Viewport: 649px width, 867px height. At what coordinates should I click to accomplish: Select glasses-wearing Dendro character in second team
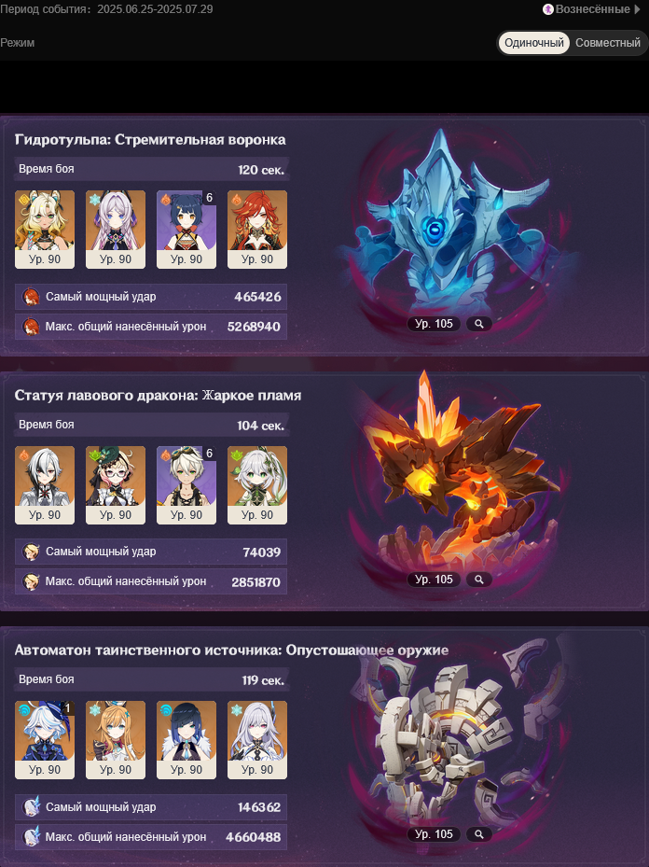pyautogui.click(x=116, y=485)
